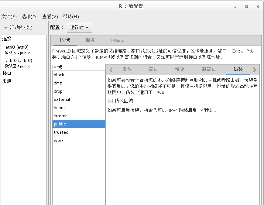This screenshot has width=264, height=205.
Task: Minimize the 防火墙配置 window
Action: pos(235,7)
